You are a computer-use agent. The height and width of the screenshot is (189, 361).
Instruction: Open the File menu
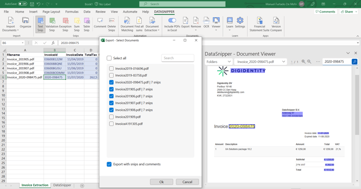point(6,12)
